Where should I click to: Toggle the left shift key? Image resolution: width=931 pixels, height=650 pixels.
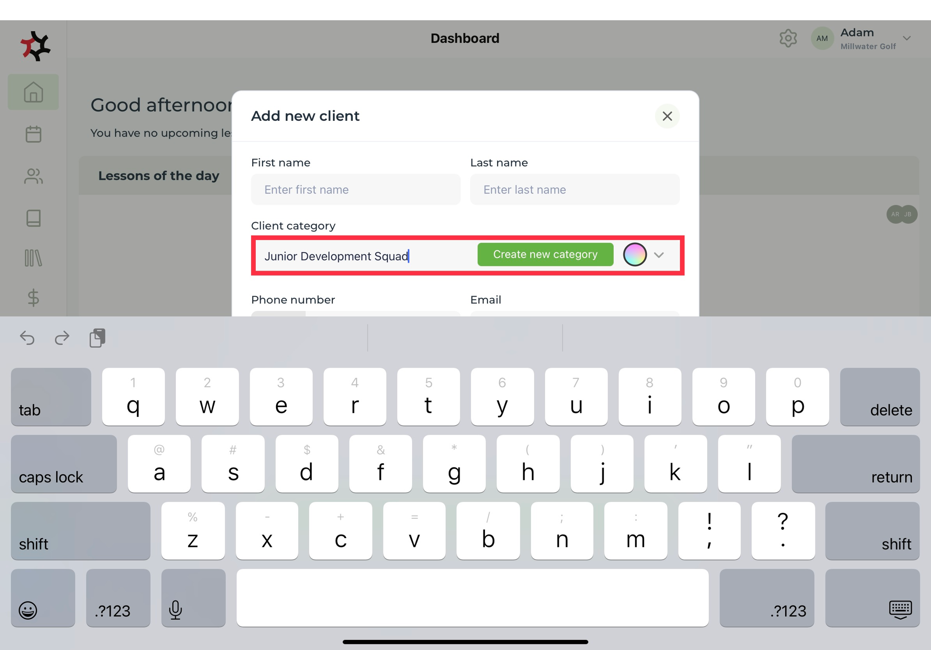80,531
